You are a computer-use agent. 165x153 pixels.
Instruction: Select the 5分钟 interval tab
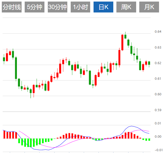tap(35, 7)
